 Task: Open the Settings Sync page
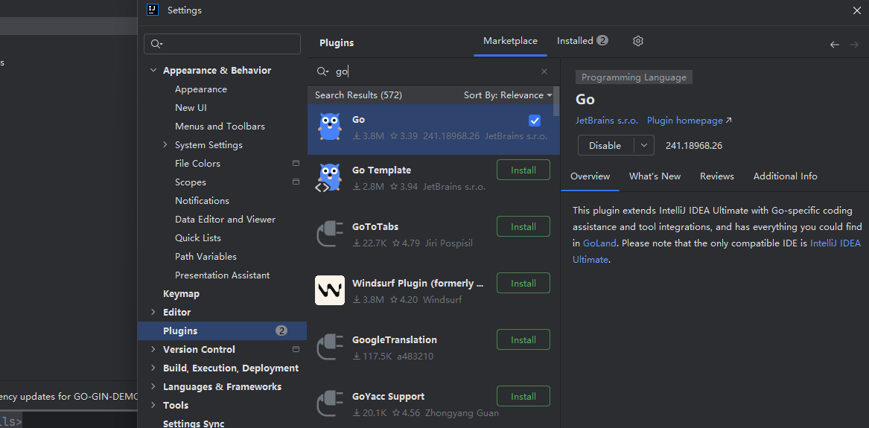(x=194, y=424)
